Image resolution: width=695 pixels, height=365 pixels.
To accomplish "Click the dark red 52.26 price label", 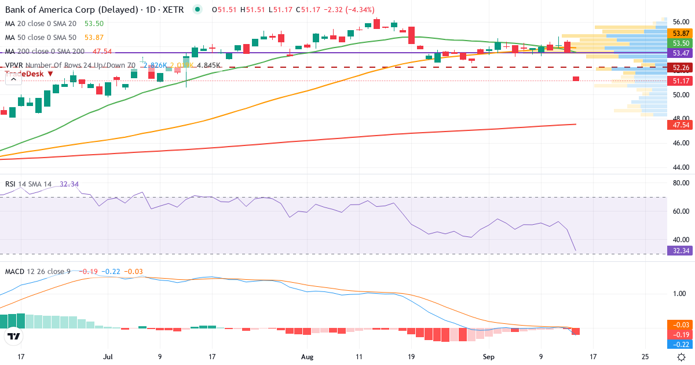I will [681, 67].
